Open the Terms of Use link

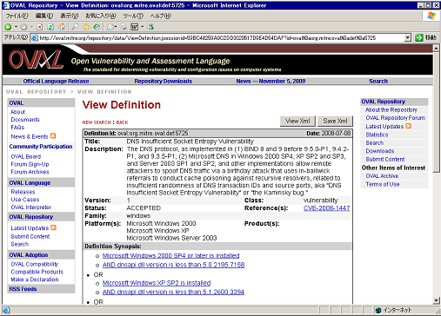pos(383,184)
